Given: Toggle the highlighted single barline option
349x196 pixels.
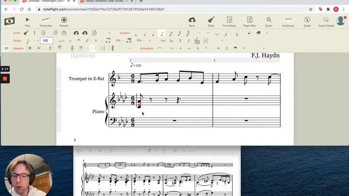Looking at the screenshot, I should click(x=93, y=48).
